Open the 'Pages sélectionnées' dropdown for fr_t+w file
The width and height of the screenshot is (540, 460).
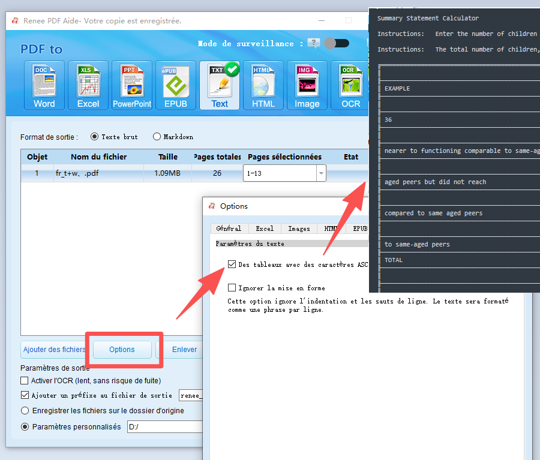321,173
